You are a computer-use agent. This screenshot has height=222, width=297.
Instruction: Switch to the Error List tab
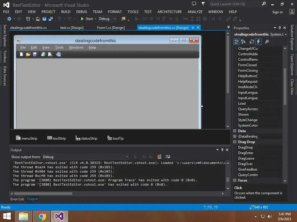coord(17,199)
